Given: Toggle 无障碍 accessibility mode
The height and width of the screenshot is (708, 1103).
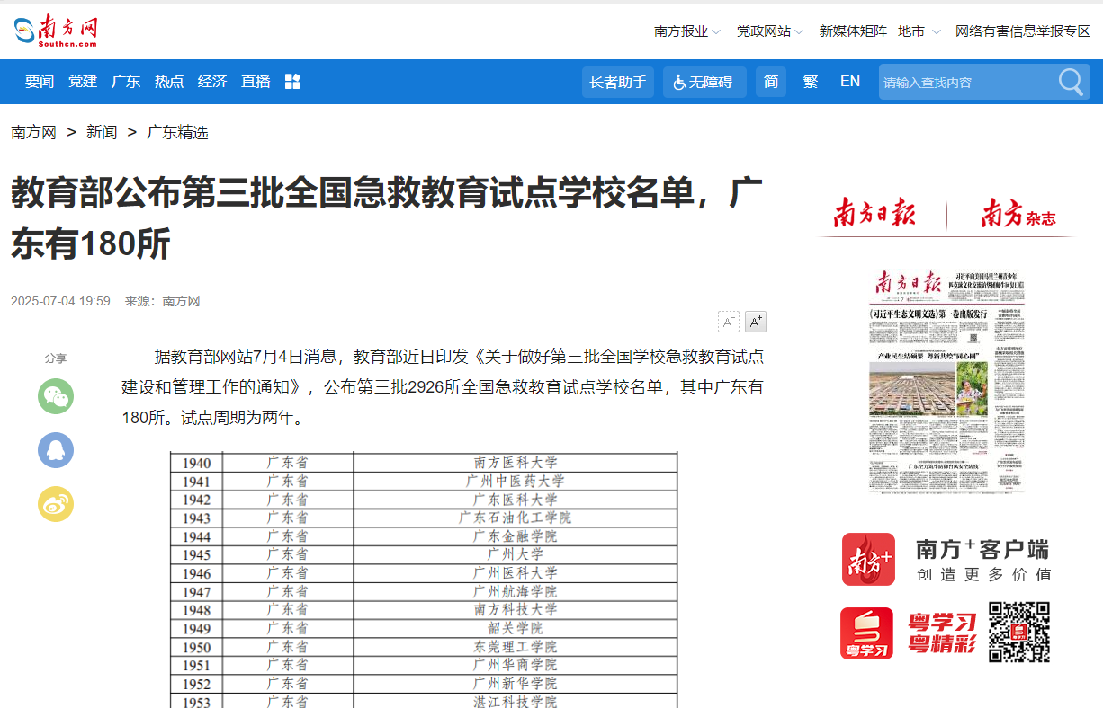Looking at the screenshot, I should coord(704,82).
